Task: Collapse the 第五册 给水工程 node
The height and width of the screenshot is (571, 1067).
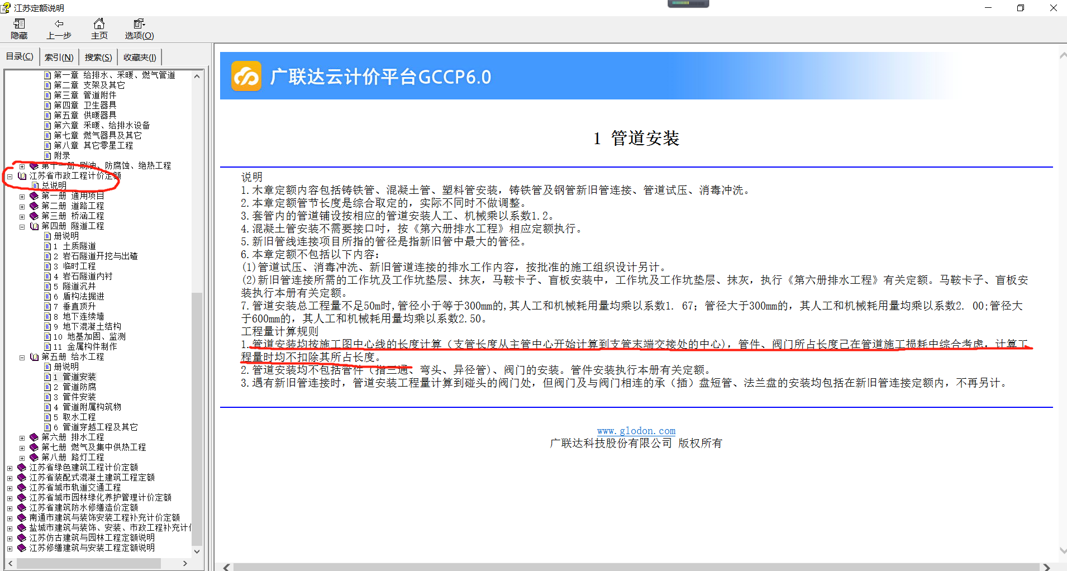Action: (22, 358)
